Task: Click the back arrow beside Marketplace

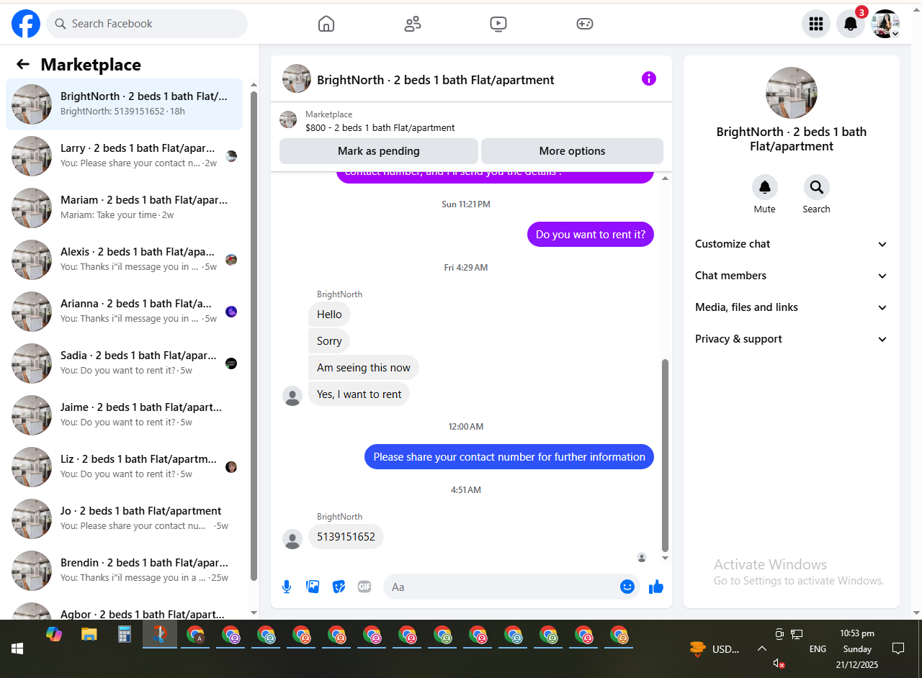Action: (23, 65)
